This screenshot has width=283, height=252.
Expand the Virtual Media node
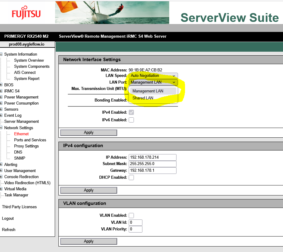(1, 189)
